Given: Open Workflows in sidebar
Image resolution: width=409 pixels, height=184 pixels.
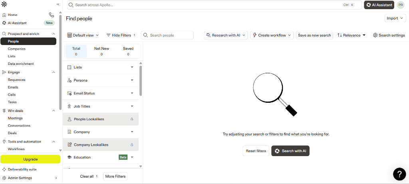Looking at the screenshot, I should tap(16, 149).
